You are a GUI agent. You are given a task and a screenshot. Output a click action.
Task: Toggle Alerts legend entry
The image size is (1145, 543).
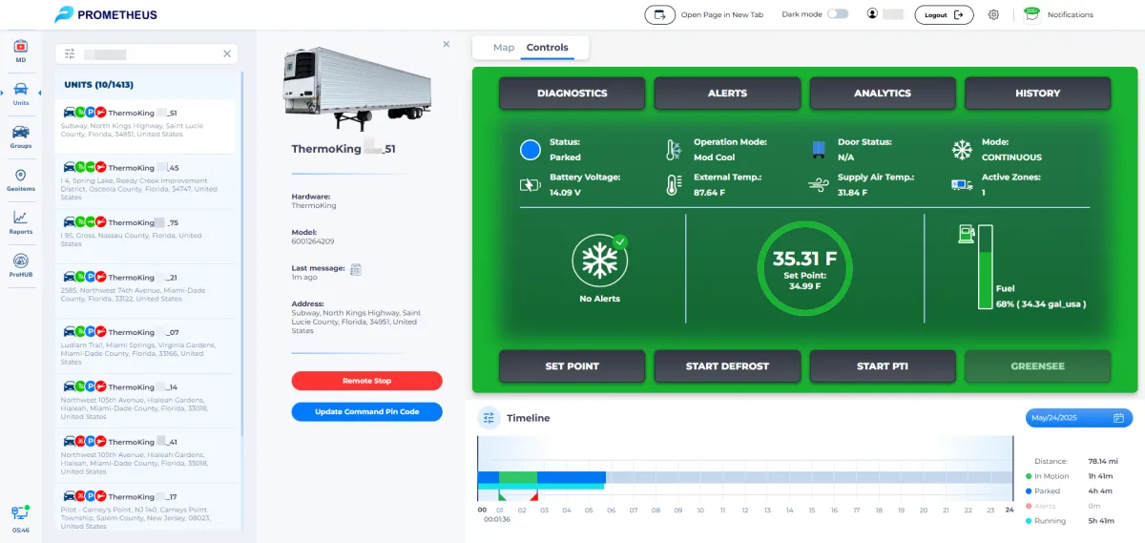click(1042, 507)
